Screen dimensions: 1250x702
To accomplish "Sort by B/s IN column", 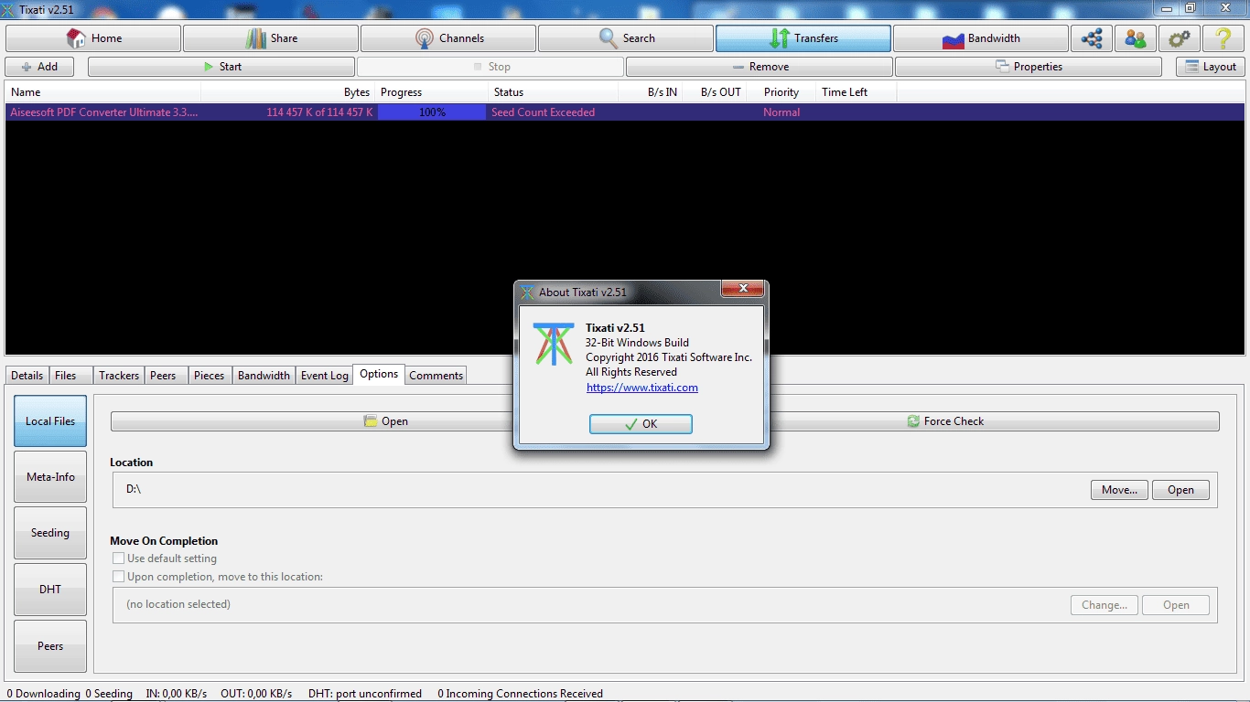I will 651,92.
